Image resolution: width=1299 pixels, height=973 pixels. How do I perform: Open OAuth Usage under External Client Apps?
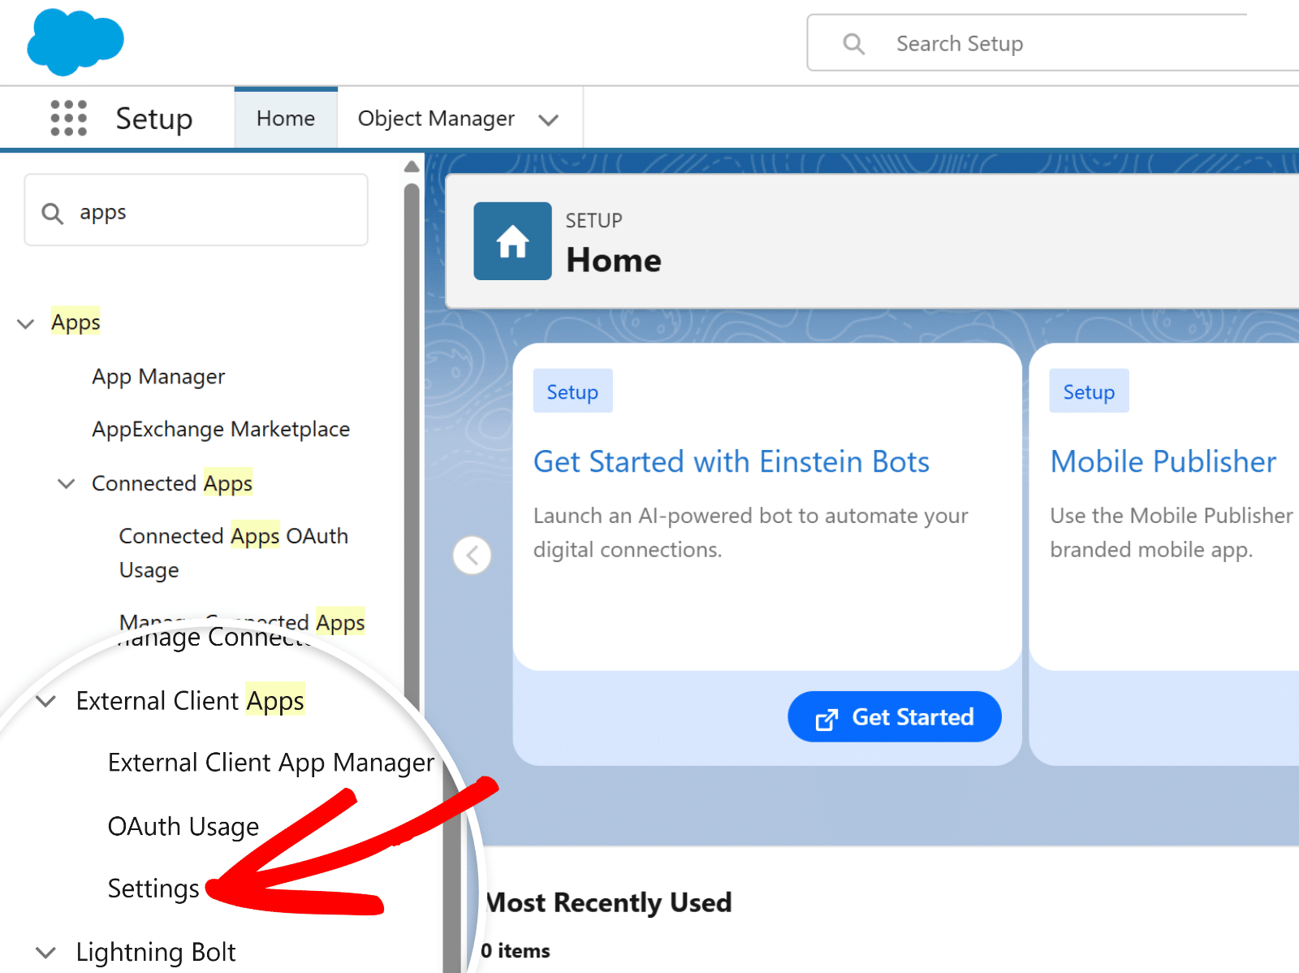(x=183, y=826)
